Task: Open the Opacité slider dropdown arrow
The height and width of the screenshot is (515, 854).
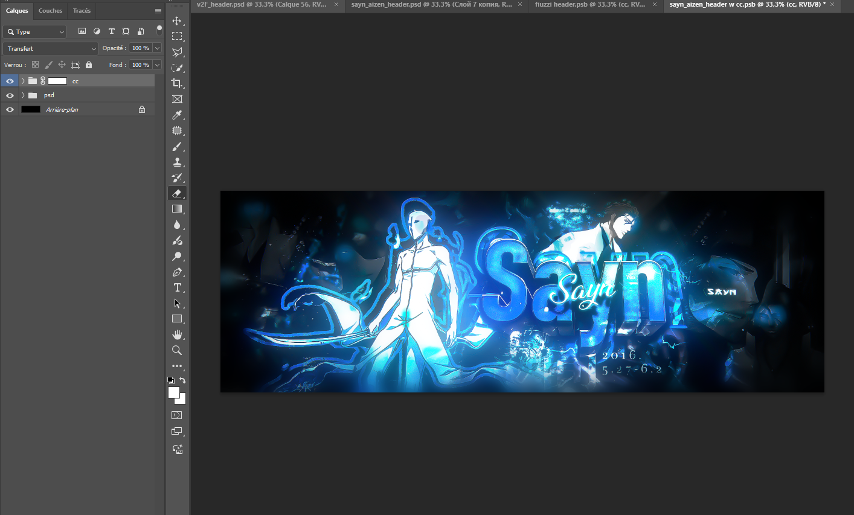Action: [158, 48]
